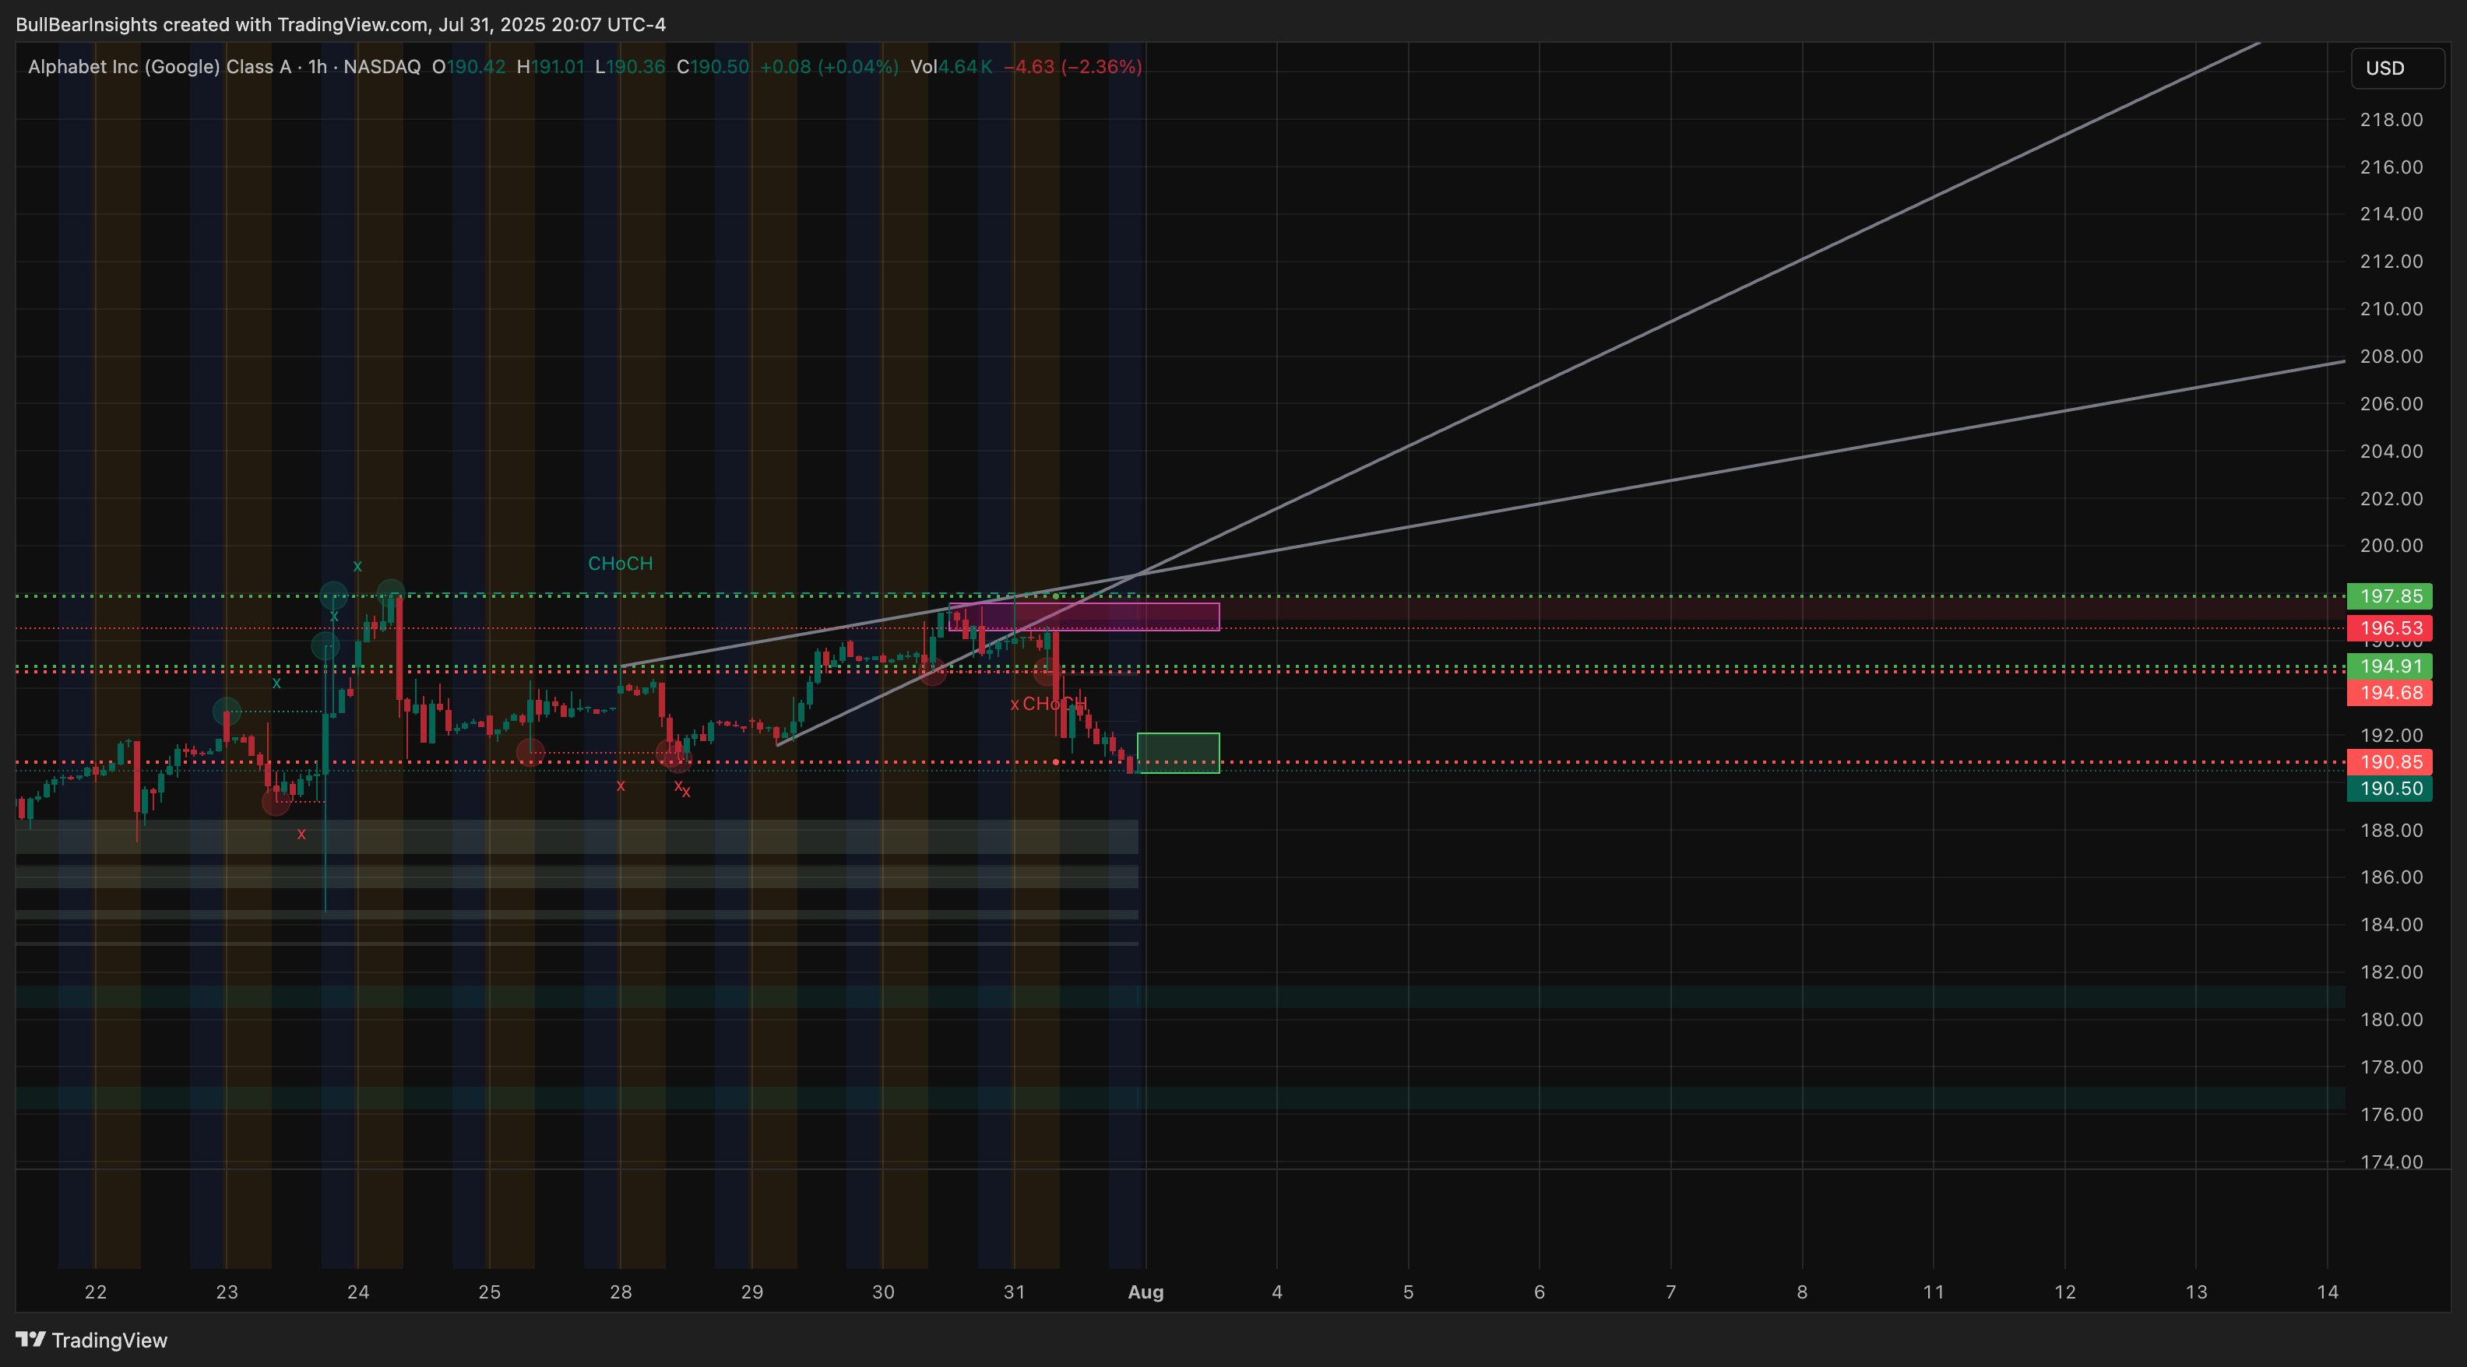Click the red 196.53 price label
The width and height of the screenshot is (2467, 1367).
pyautogui.click(x=2389, y=628)
